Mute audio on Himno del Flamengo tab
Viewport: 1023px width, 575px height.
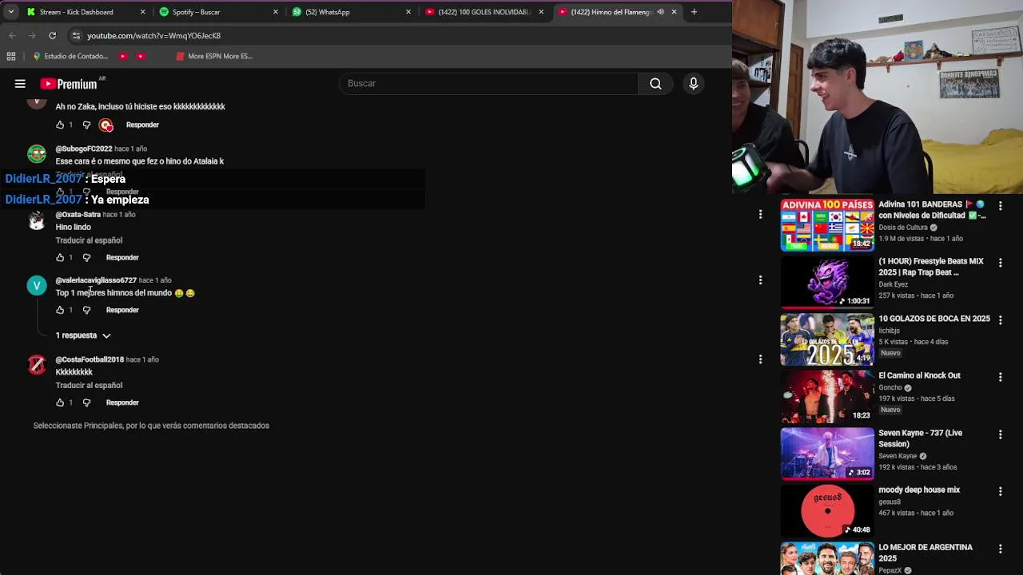pyautogui.click(x=660, y=12)
